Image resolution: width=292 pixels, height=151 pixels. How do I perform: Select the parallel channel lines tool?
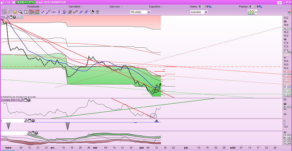tap(65, 12)
